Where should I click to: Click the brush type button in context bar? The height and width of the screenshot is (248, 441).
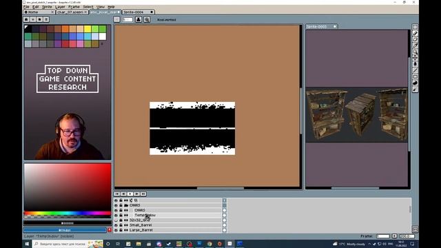pyautogui.click(x=116, y=19)
